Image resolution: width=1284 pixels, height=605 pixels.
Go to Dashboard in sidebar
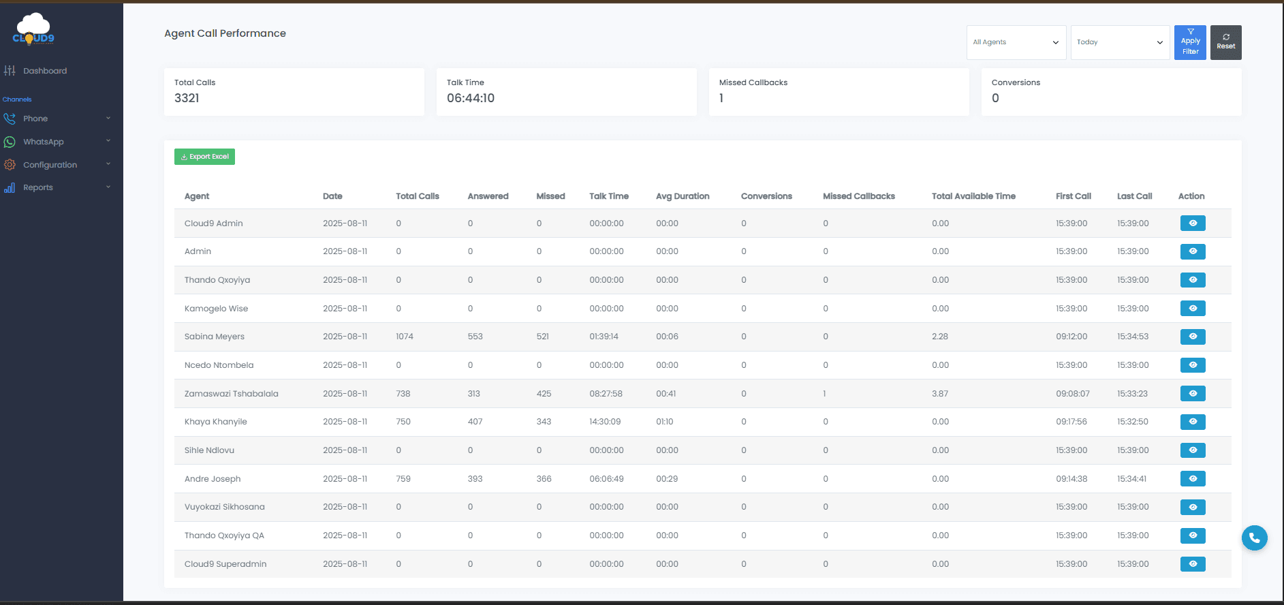(45, 71)
